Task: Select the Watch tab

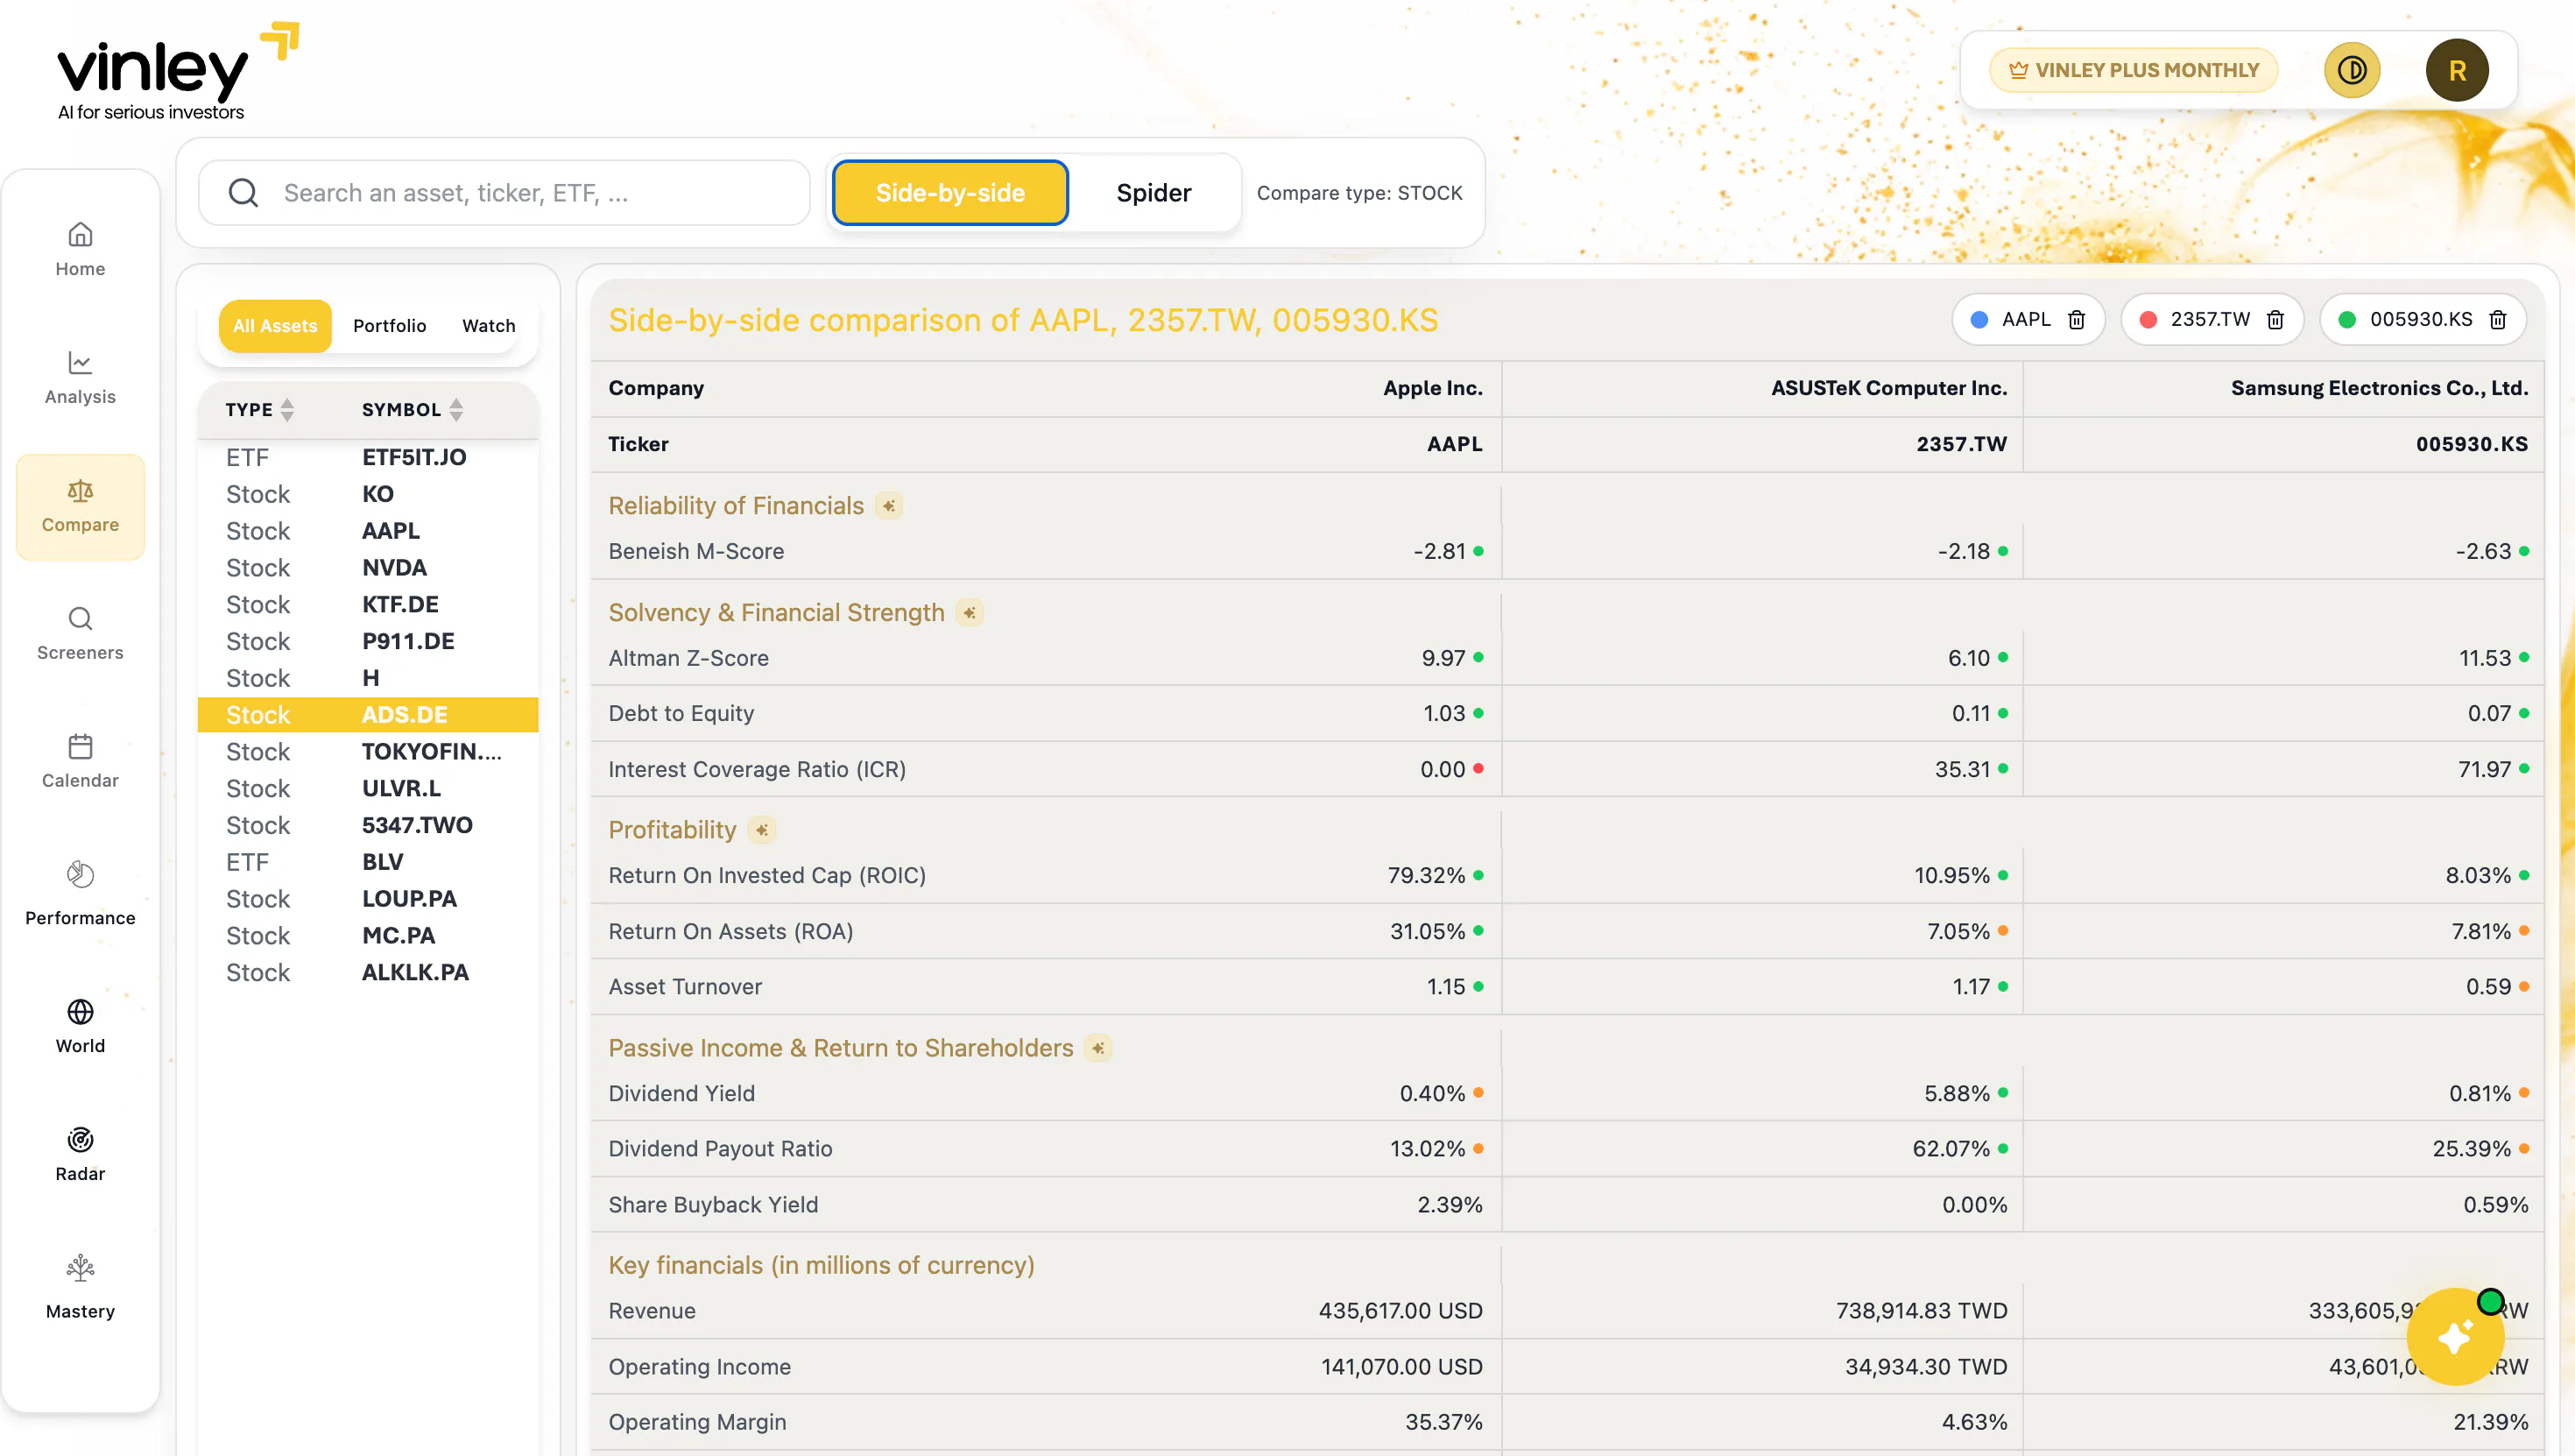Action: (489, 326)
